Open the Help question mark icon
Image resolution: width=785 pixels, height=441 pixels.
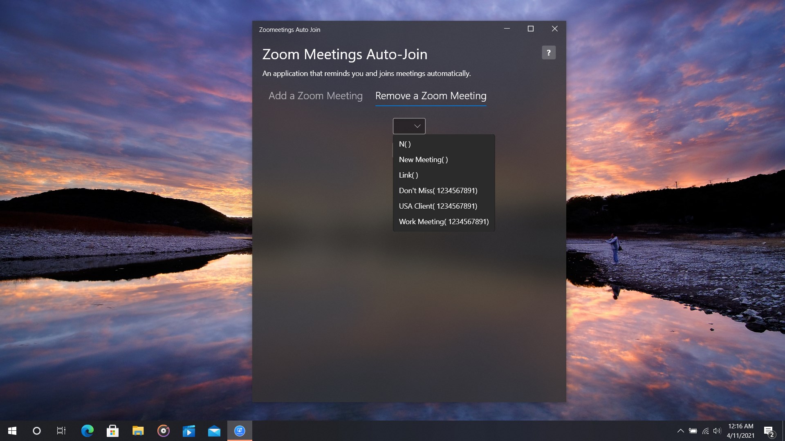[x=549, y=52]
